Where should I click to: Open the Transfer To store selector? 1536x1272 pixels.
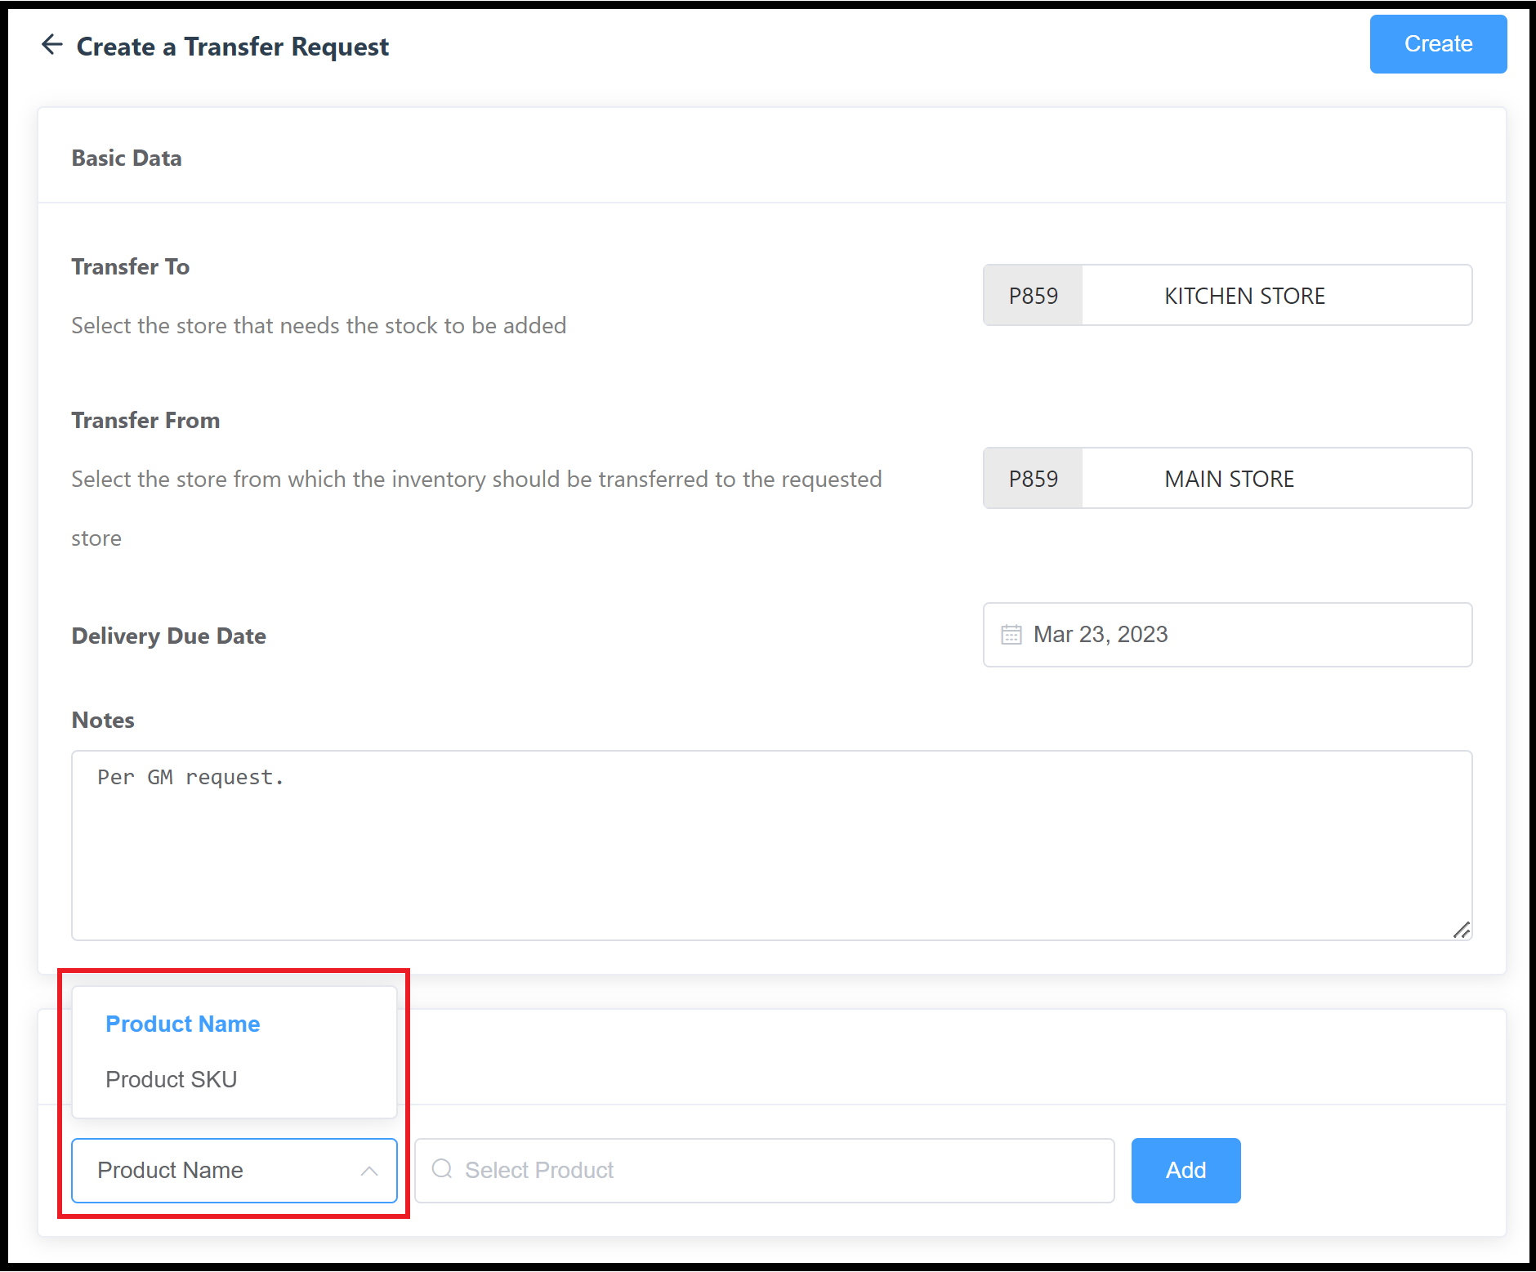coord(1275,295)
